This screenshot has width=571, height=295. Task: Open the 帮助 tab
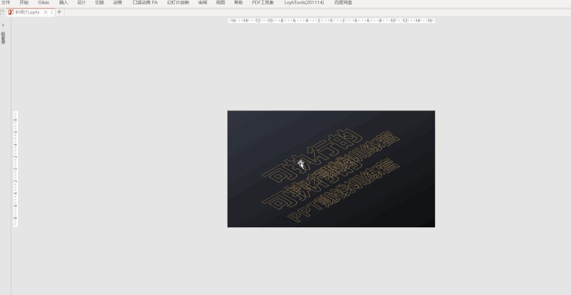pyautogui.click(x=238, y=3)
